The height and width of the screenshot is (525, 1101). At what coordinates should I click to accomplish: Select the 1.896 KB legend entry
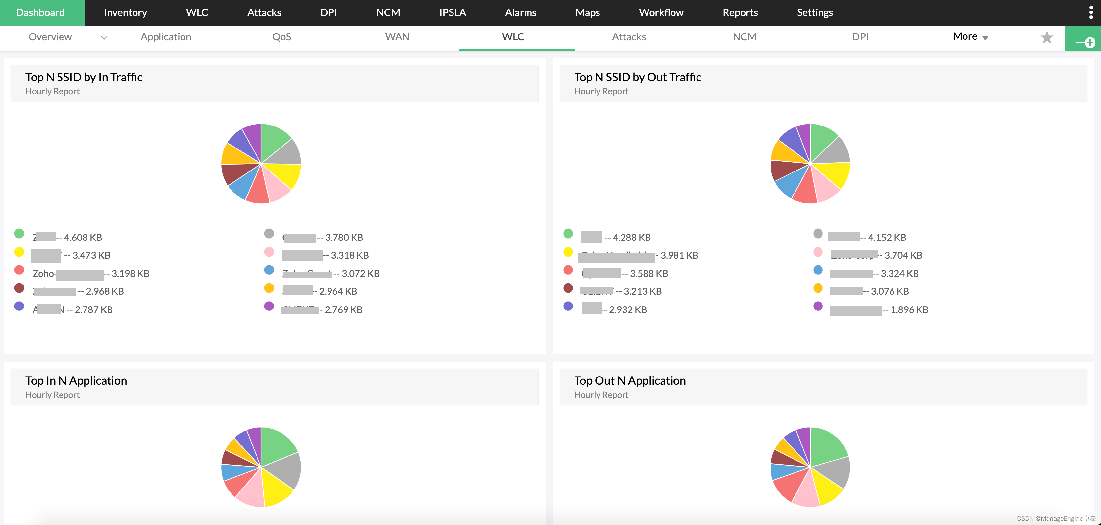879,309
